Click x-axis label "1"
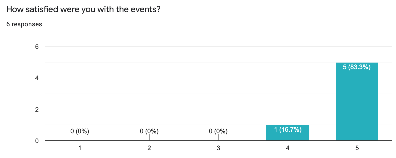Viewport: 396px width, 158px height. 80,148
